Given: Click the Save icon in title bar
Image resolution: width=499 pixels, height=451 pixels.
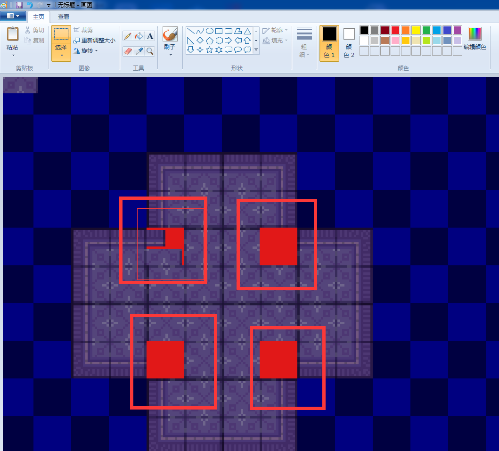Looking at the screenshot, I should click(19, 5).
